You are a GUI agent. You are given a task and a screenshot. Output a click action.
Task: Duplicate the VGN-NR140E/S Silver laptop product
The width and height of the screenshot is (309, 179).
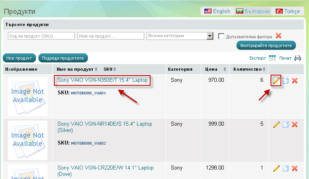coord(286,124)
